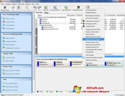The width and height of the screenshot is (125, 96).
Task: Click Format Partition sidebar icon
Action: point(4,25)
